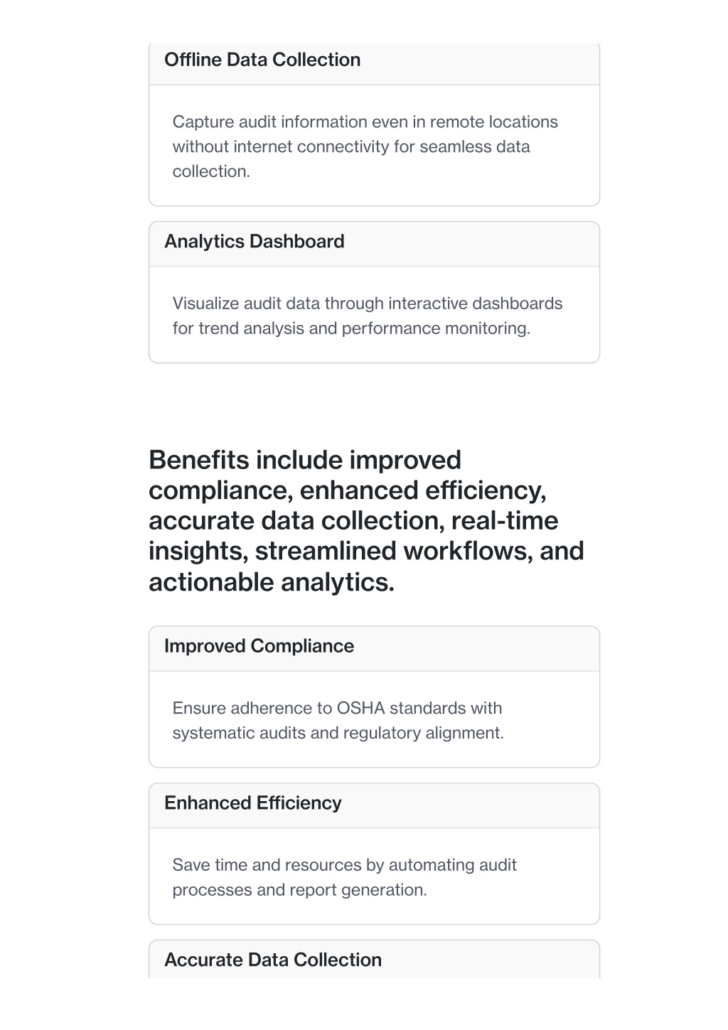Click the Improved Compliance card header

click(374, 648)
